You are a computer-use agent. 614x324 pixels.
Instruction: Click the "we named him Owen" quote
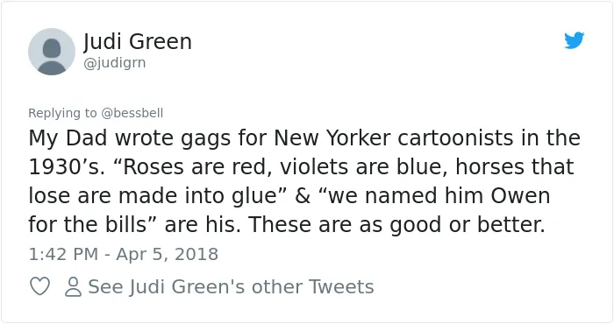433,196
